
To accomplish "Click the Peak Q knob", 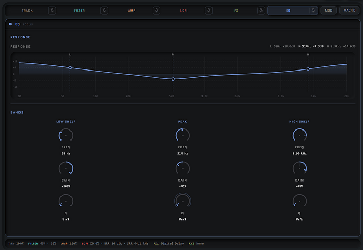I will [x=183, y=201].
